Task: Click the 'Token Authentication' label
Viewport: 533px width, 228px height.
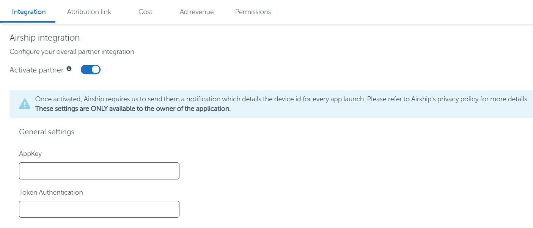Action: click(x=51, y=192)
